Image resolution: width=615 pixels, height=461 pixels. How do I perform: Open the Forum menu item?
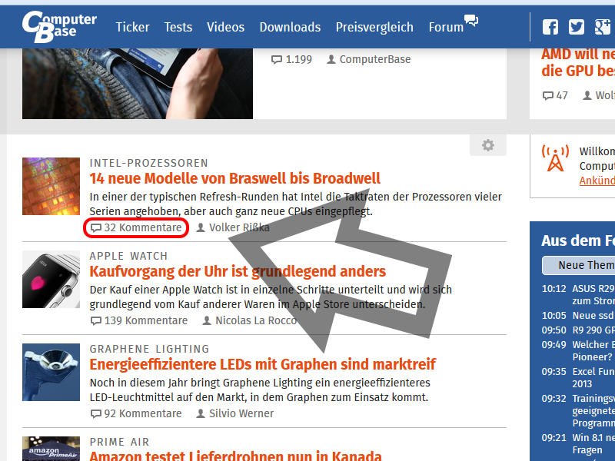click(446, 27)
